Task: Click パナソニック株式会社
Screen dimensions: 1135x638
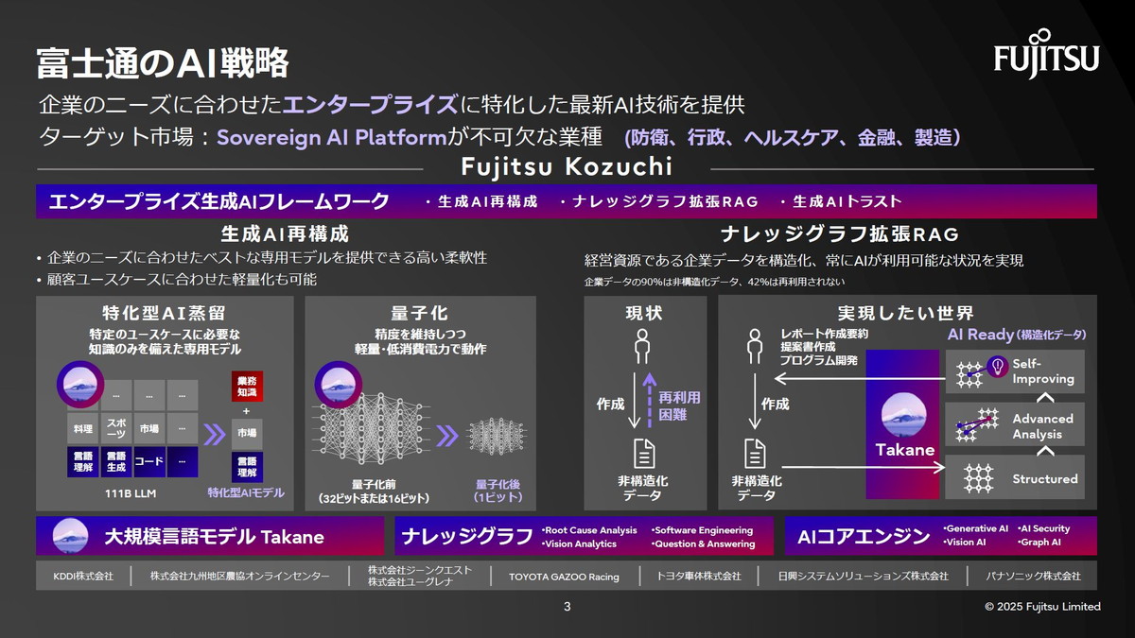Action: pos(1033,576)
